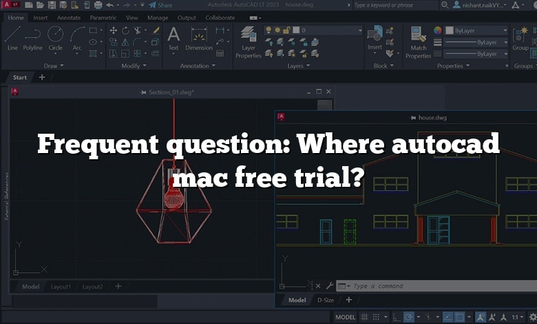Select the Ellipse tool in Draw panel
Screen dimensions: 537x324
point(93,42)
